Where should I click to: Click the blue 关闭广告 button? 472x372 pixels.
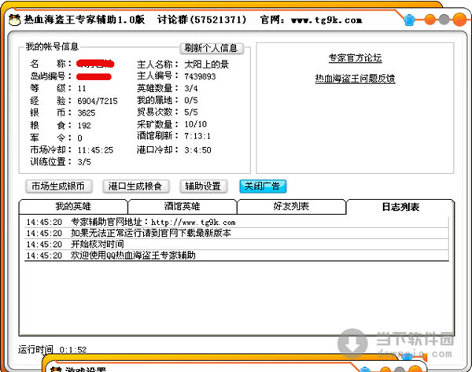click(x=263, y=186)
